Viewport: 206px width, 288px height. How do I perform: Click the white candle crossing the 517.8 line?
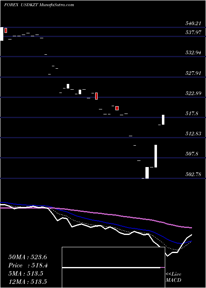click(163, 120)
